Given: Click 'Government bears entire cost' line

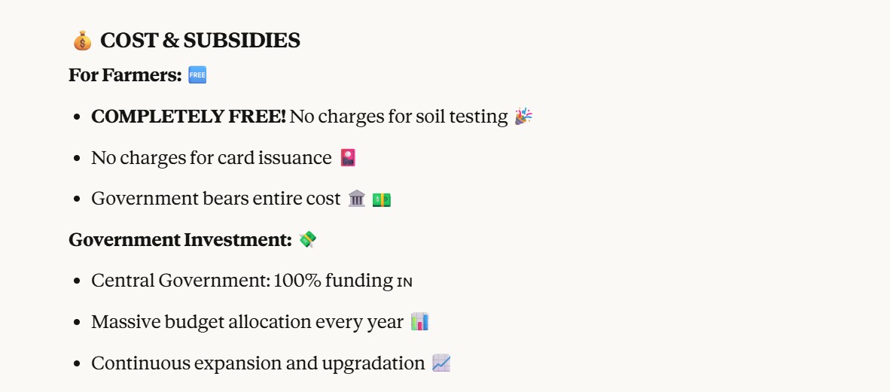Looking at the screenshot, I should tap(215, 199).
